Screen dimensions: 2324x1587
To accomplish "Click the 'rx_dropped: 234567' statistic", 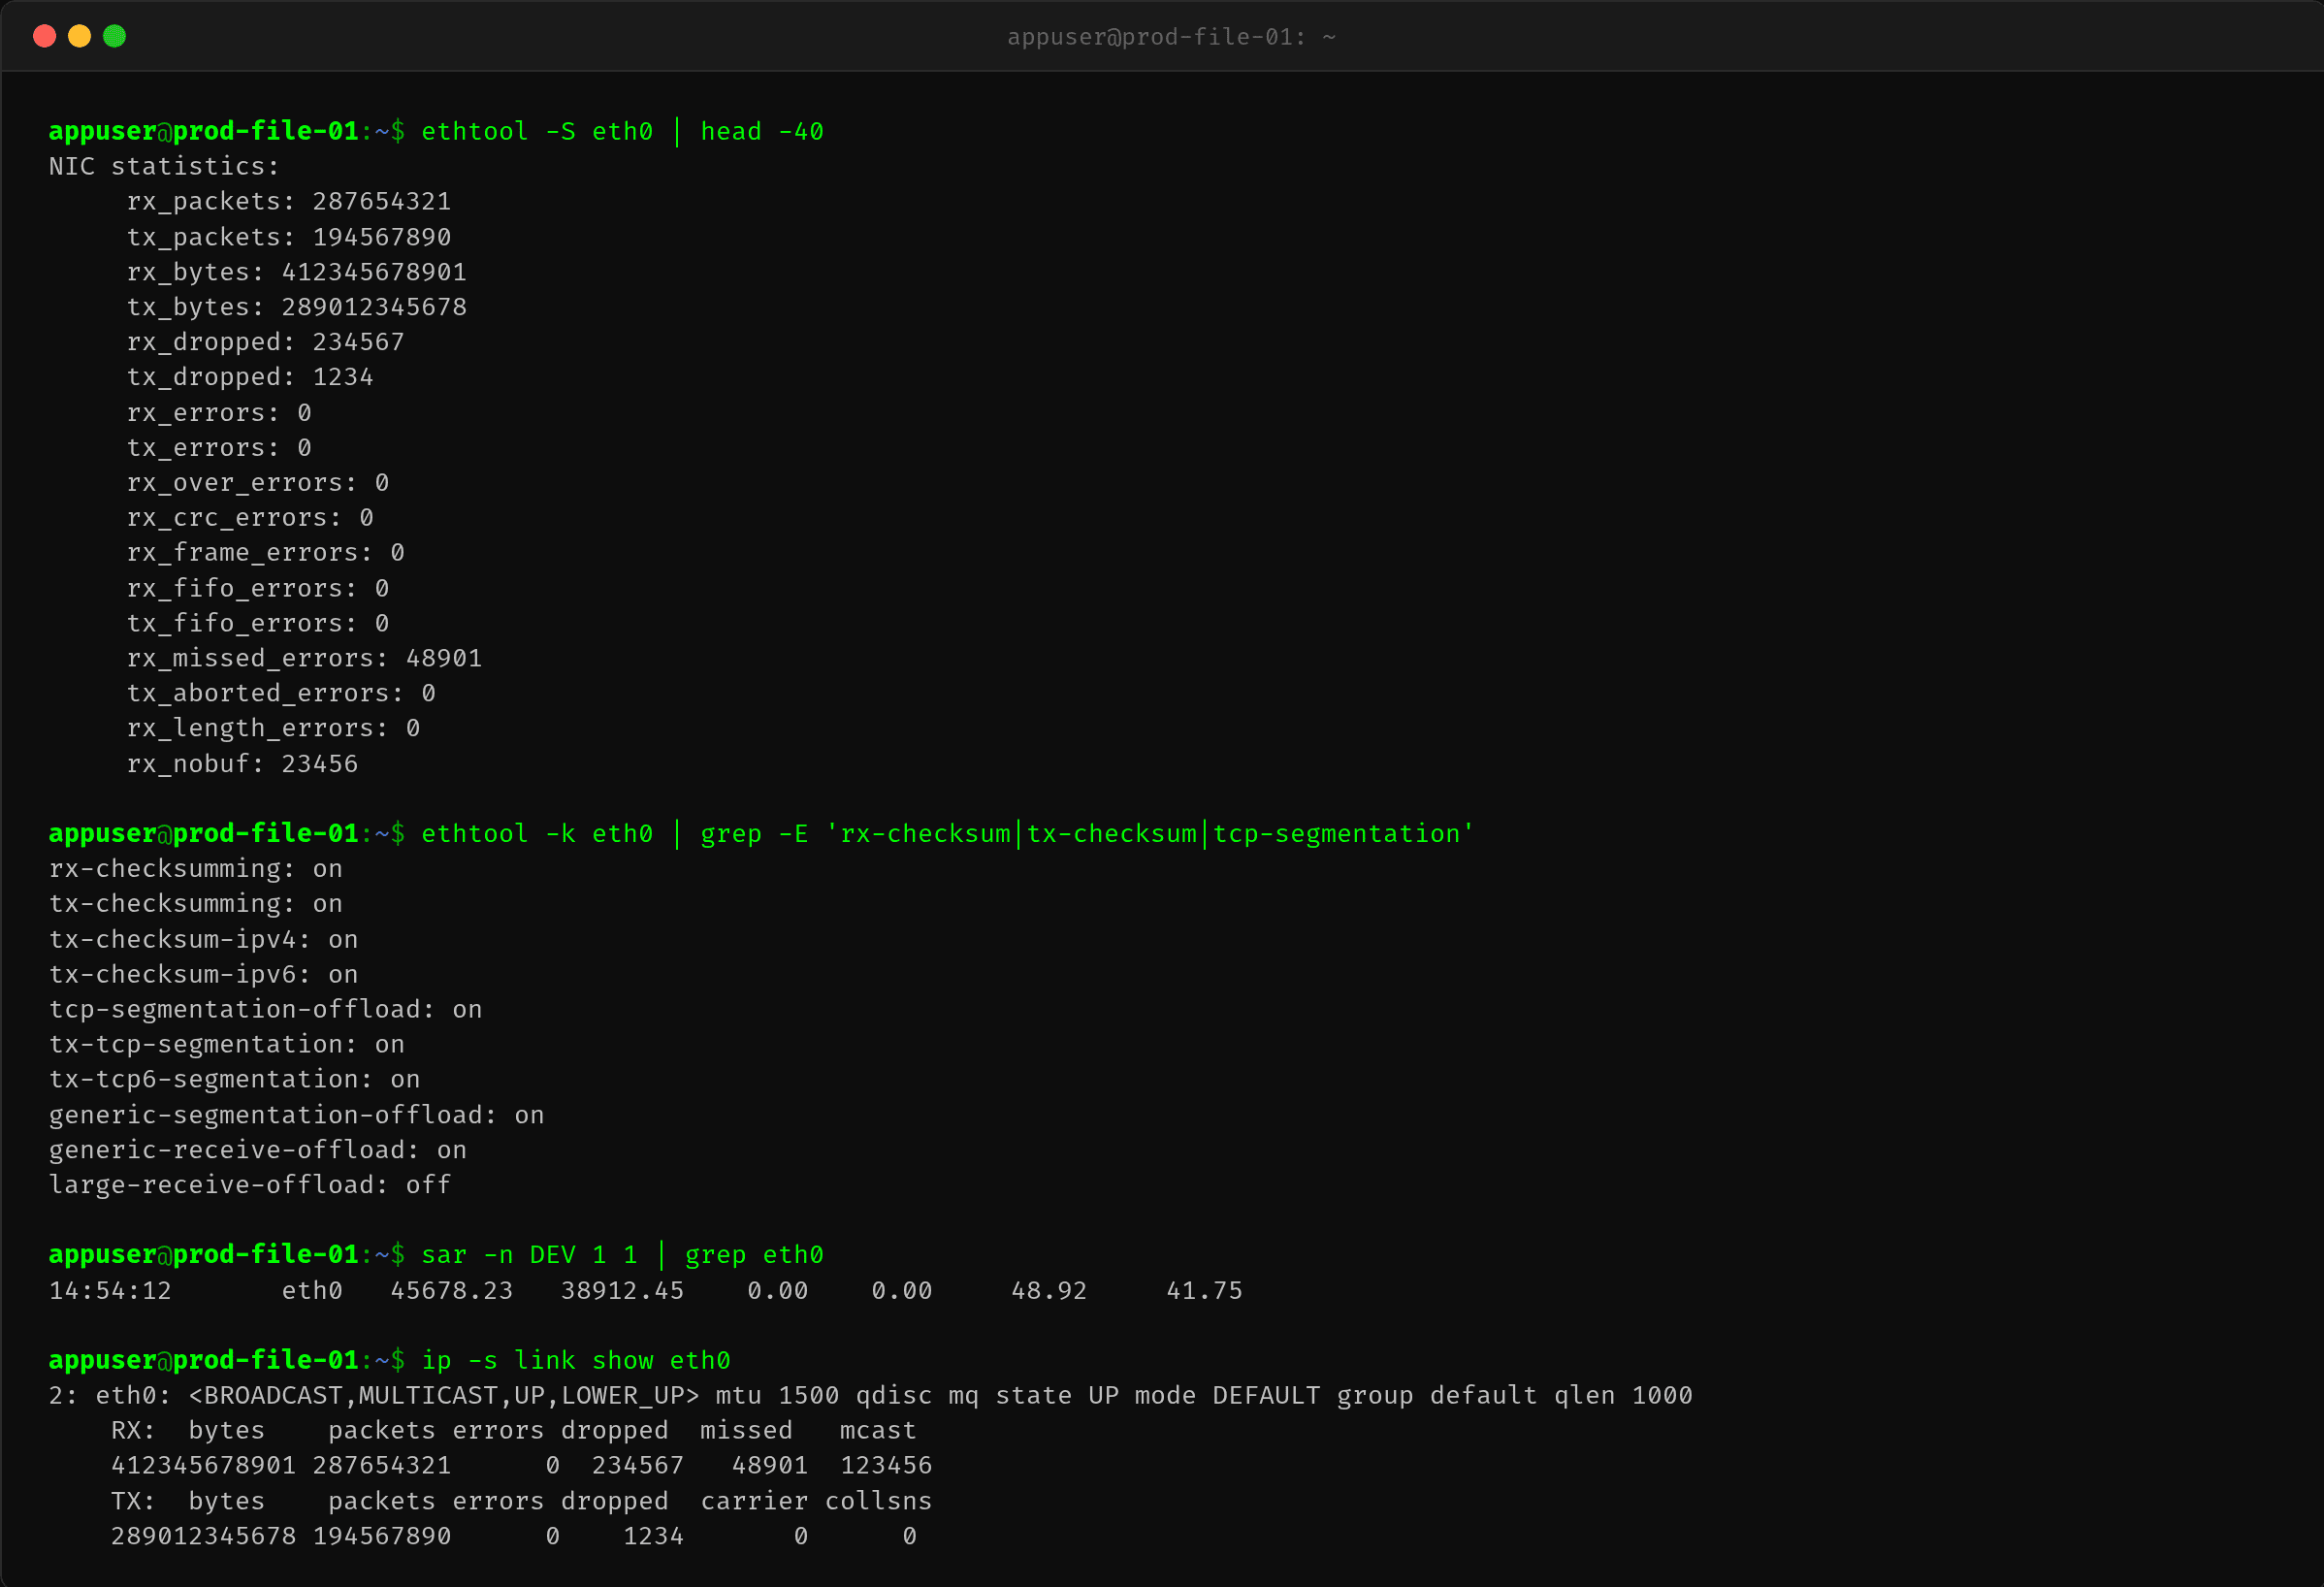I will (266, 341).
